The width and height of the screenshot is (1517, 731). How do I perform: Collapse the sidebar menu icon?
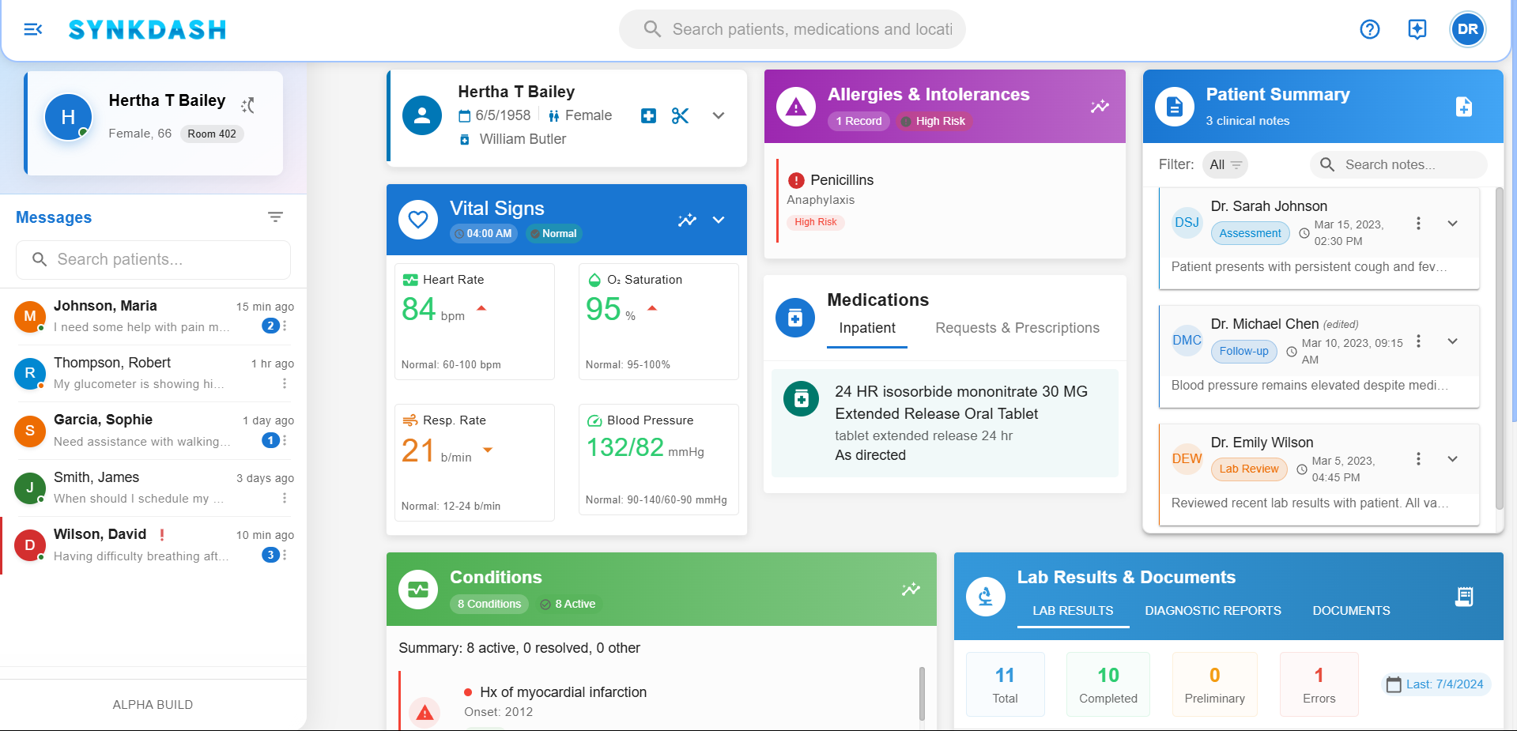pos(32,29)
